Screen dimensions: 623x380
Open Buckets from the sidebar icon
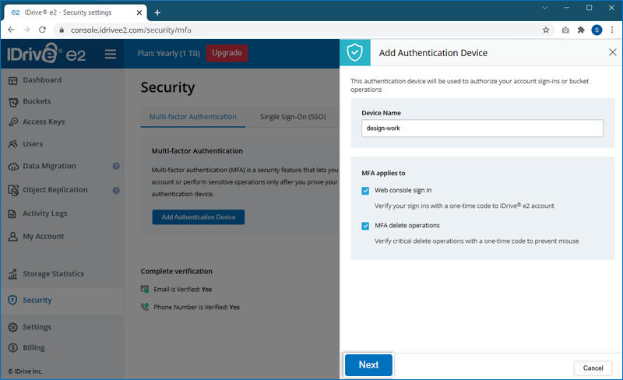click(x=13, y=101)
